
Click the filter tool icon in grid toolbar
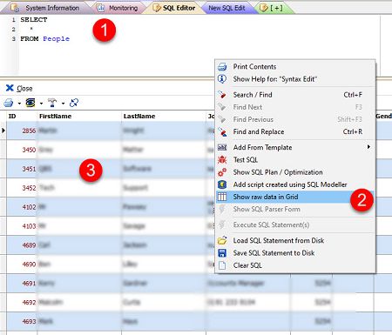52,103
